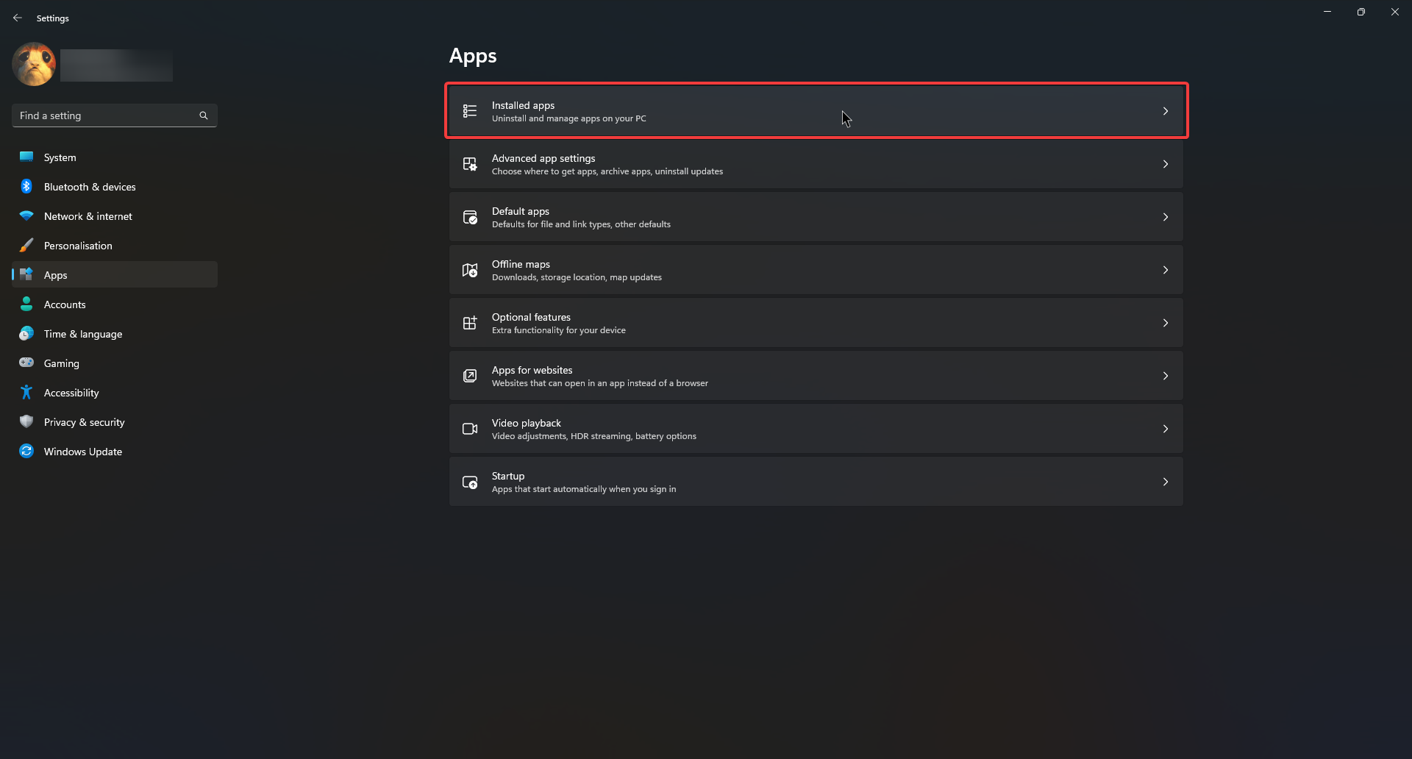Click the Default apps icon
The height and width of the screenshot is (759, 1412).
tap(470, 217)
